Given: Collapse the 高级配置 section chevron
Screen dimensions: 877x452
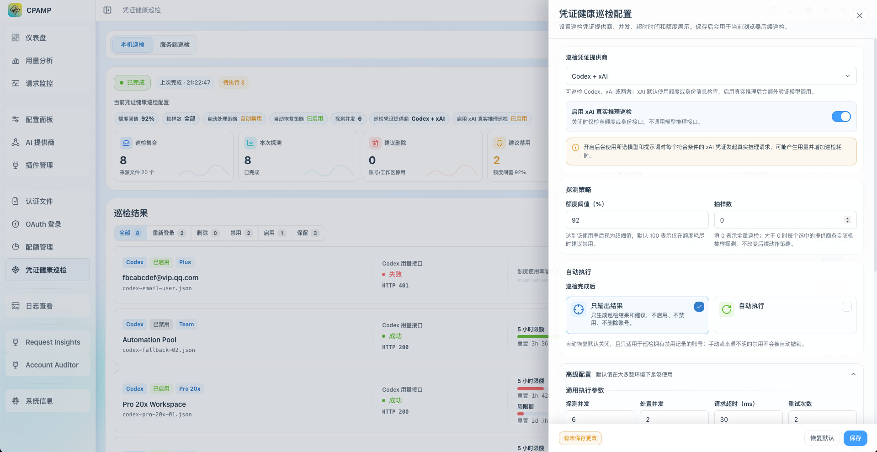Looking at the screenshot, I should tap(853, 374).
